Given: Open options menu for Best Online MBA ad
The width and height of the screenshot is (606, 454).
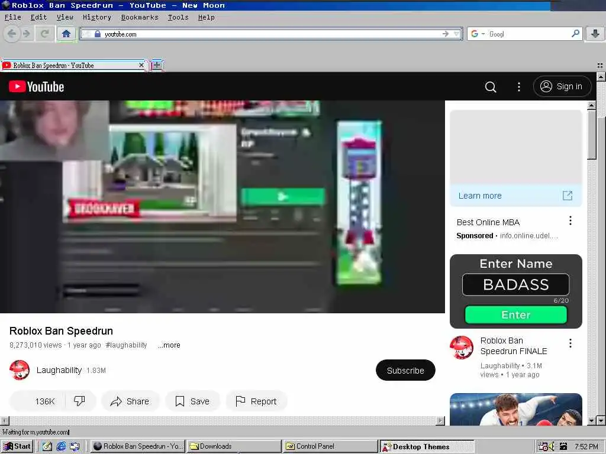Looking at the screenshot, I should (x=570, y=220).
